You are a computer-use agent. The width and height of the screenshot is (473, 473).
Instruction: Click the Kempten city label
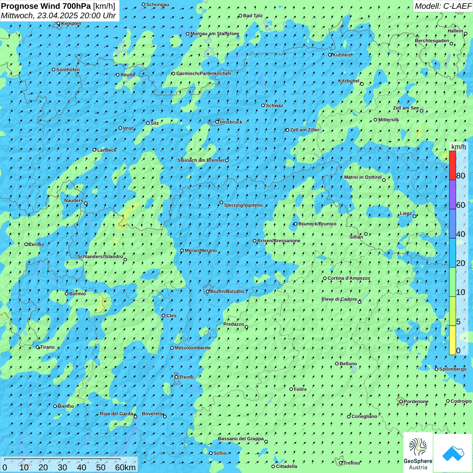click(71, 24)
